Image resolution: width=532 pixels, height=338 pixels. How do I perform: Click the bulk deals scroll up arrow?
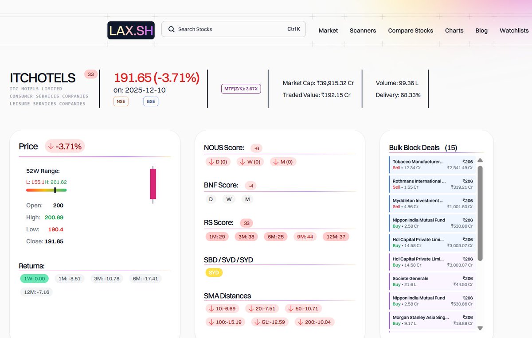pyautogui.click(x=480, y=160)
